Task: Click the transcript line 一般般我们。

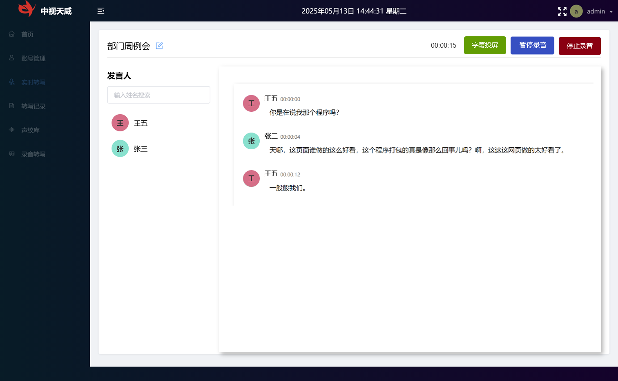Action: 288,188
